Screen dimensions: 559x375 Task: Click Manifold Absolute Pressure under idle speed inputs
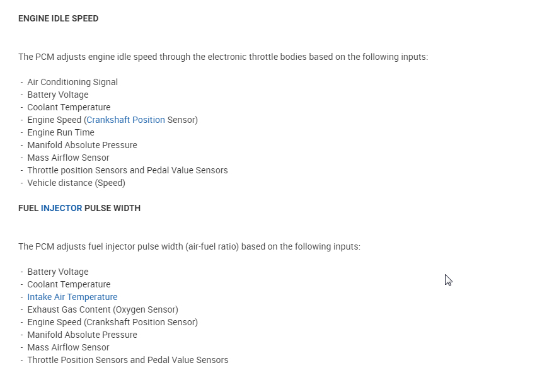pyautogui.click(x=82, y=145)
